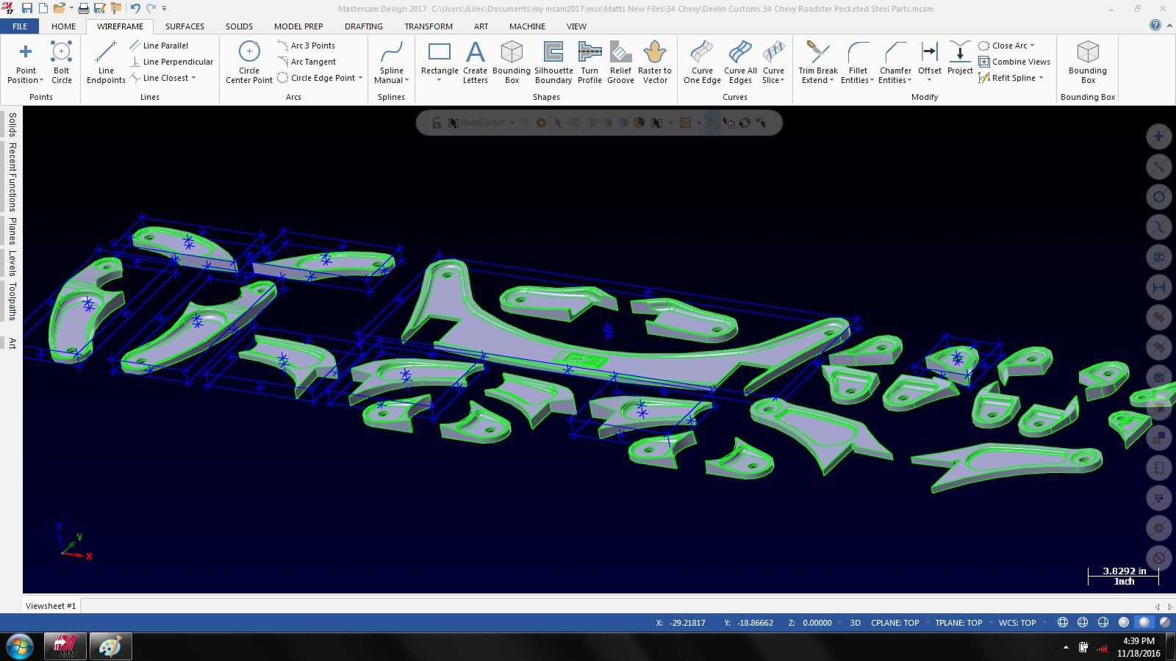Open the FILE menu

(20, 26)
